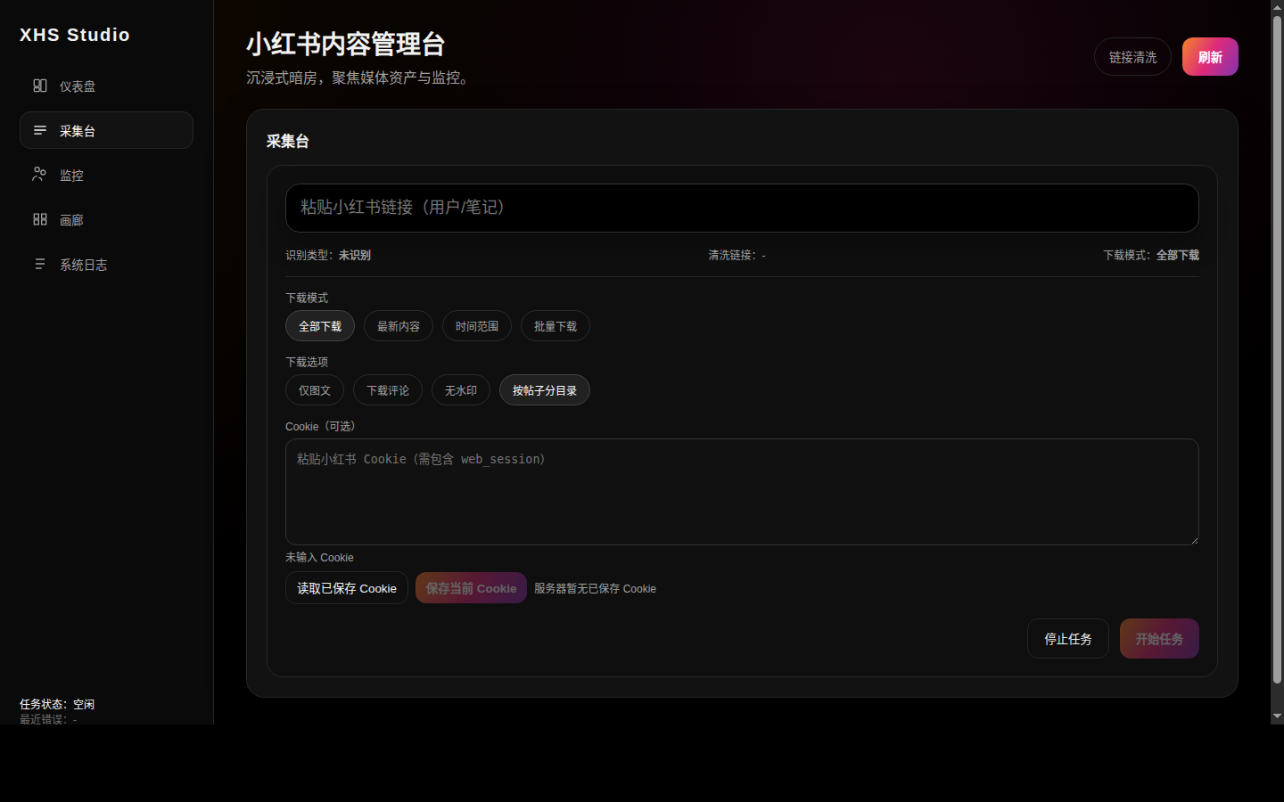Choose 时间范围 download mode
1284x802 pixels.
click(x=477, y=326)
